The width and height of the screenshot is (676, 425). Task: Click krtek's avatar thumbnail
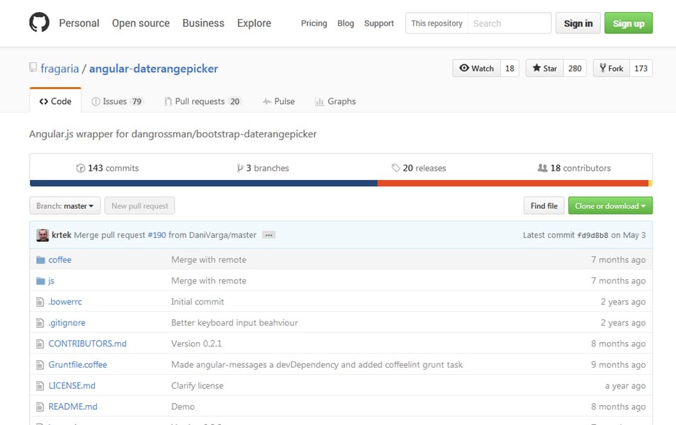[x=43, y=235]
